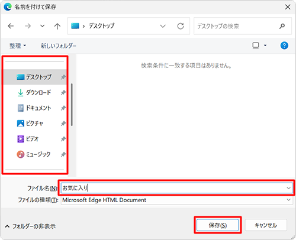Select ミュージック in the sidebar
The width and height of the screenshot is (296, 240).
pos(35,154)
